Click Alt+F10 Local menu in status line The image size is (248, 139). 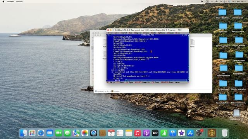click(170, 82)
